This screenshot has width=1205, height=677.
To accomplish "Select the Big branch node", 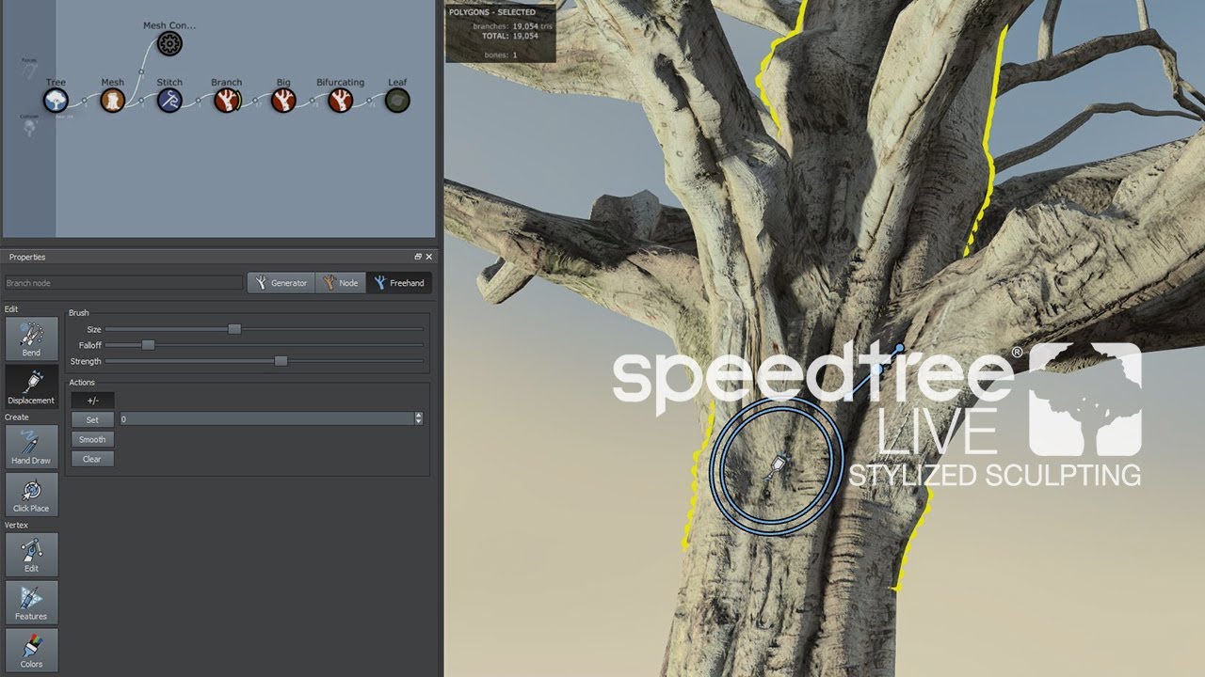I will pos(283,101).
